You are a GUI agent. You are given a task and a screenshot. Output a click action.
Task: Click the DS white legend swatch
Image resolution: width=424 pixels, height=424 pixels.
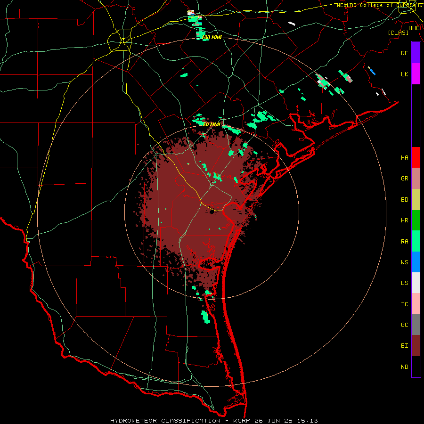[x=416, y=283]
